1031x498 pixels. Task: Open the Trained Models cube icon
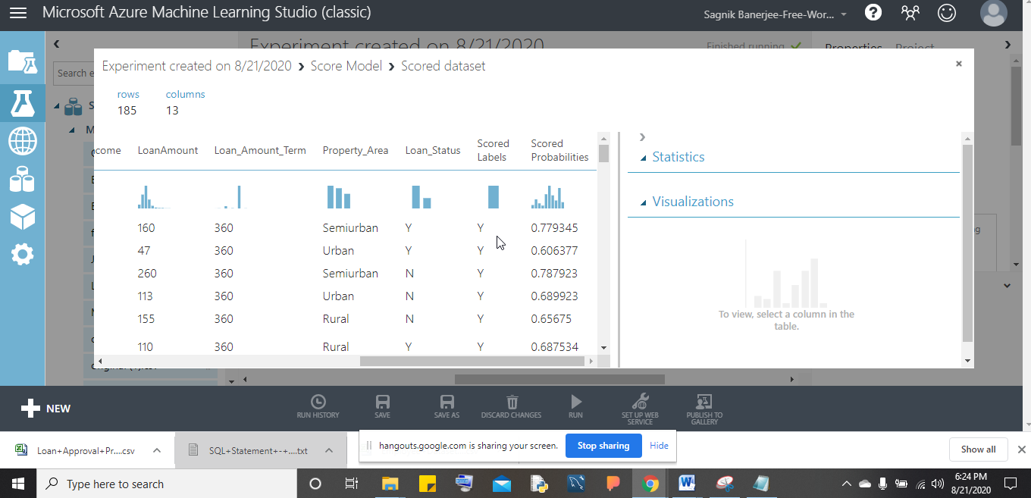pos(22,217)
